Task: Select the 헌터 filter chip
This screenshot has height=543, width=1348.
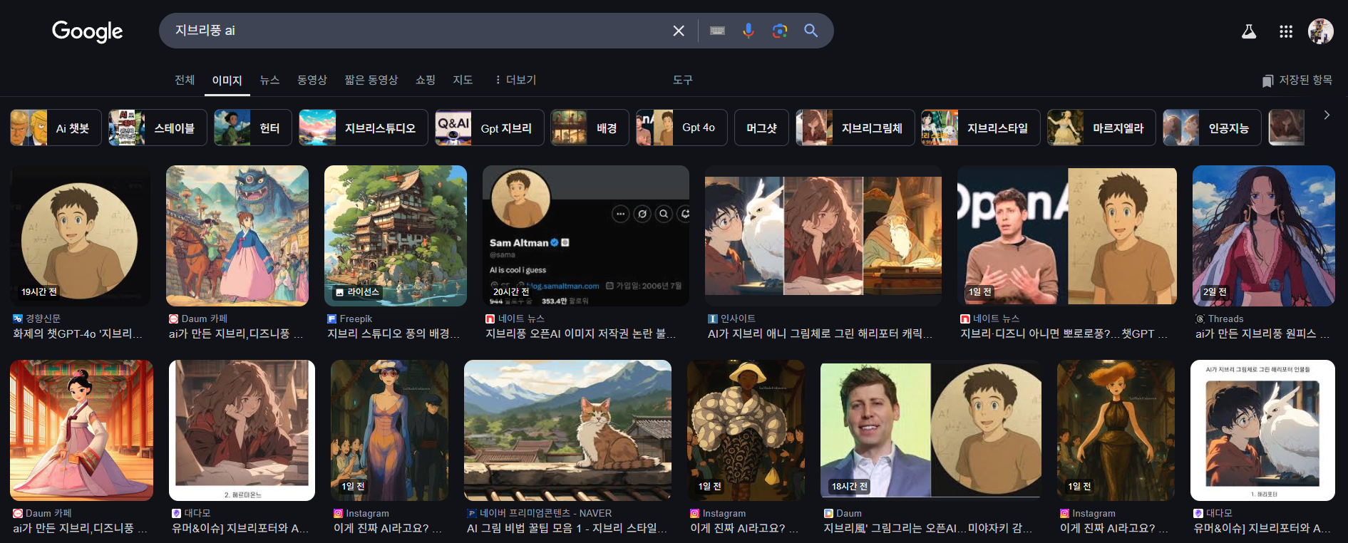Action: [x=253, y=128]
